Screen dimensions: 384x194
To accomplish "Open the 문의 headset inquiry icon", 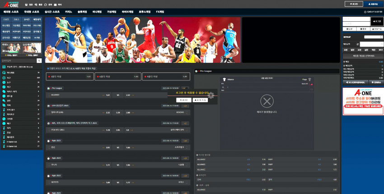I will tap(46, 5).
